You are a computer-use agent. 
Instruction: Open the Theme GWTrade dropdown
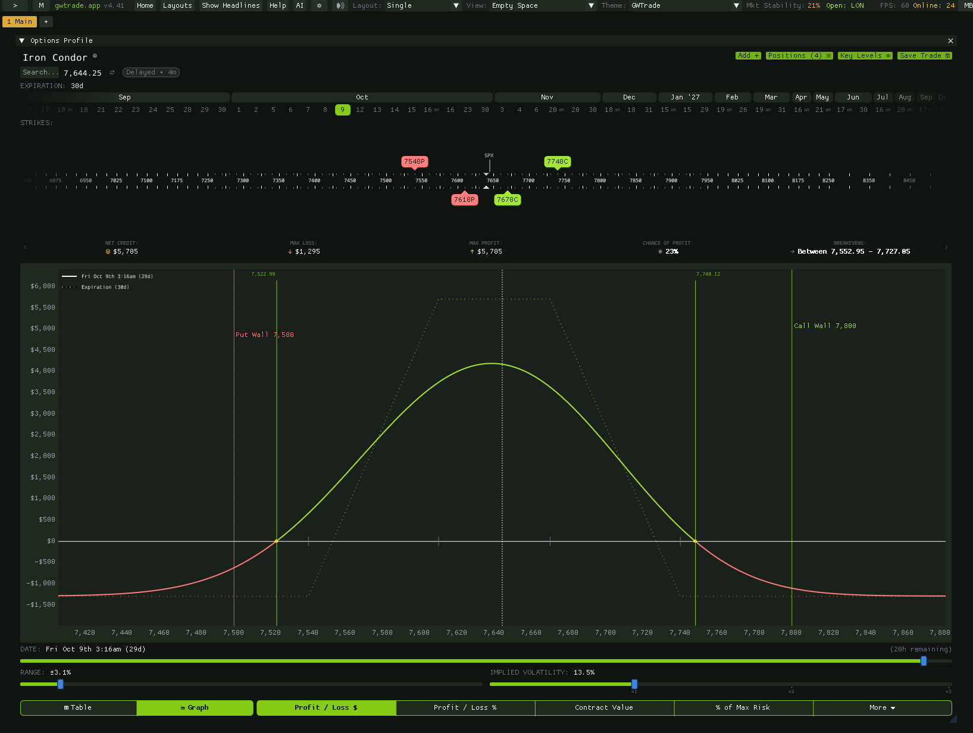click(686, 5)
